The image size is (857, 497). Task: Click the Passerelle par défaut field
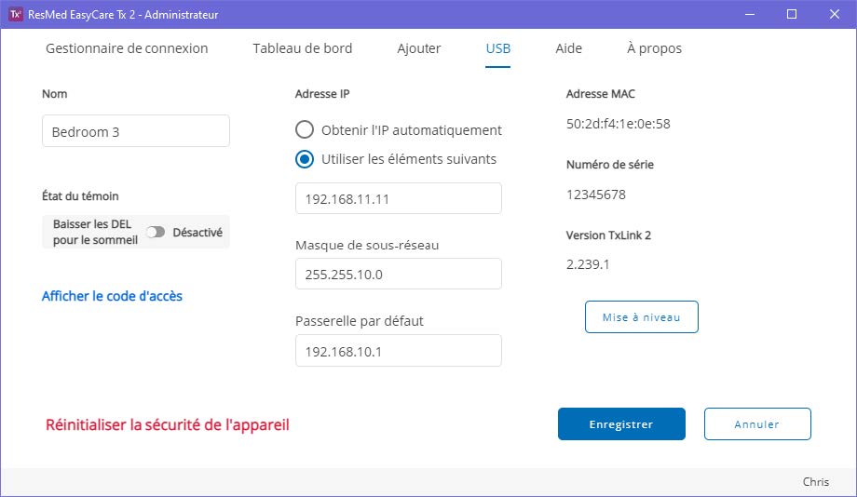(x=399, y=351)
